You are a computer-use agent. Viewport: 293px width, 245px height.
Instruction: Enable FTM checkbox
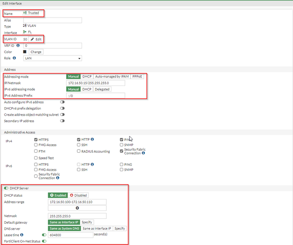point(36,151)
